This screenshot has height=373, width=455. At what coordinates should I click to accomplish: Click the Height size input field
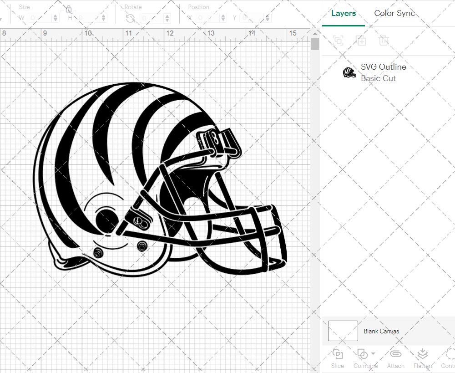[x=88, y=18]
